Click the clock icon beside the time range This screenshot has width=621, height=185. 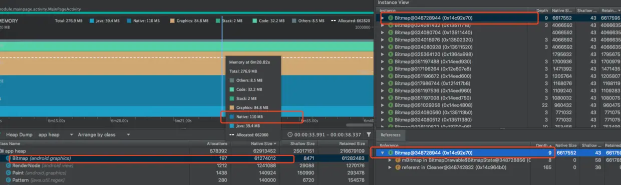tap(290, 134)
